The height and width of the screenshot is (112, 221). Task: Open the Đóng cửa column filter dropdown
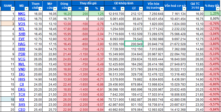(70, 9)
